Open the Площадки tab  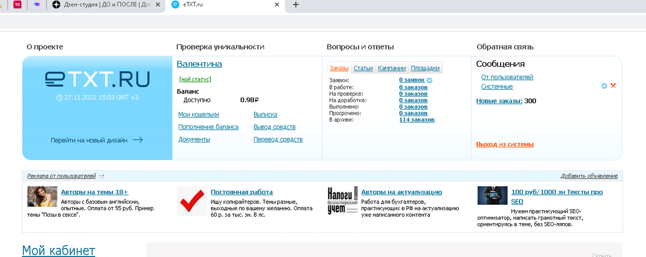(425, 68)
